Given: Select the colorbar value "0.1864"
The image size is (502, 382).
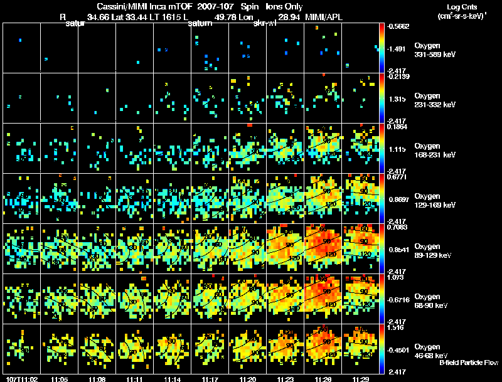Looking at the screenshot, I should tap(397, 127).
